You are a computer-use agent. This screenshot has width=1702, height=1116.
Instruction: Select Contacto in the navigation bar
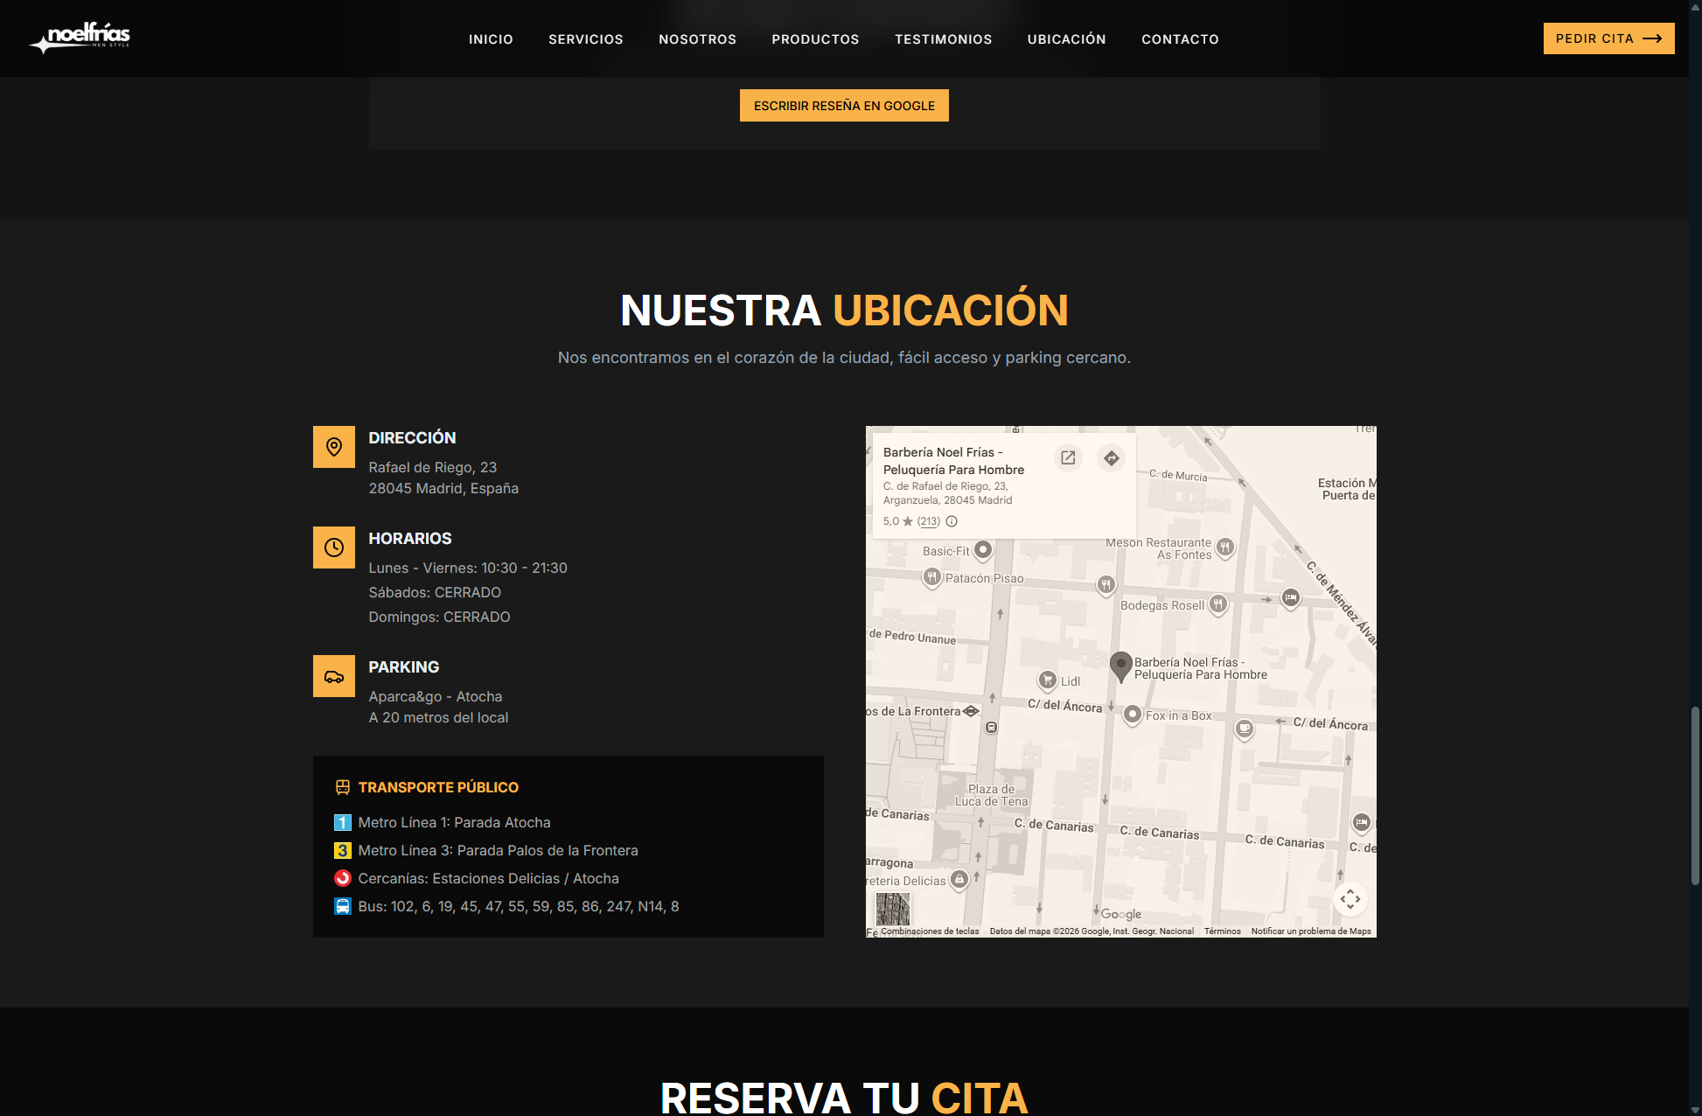click(x=1180, y=39)
